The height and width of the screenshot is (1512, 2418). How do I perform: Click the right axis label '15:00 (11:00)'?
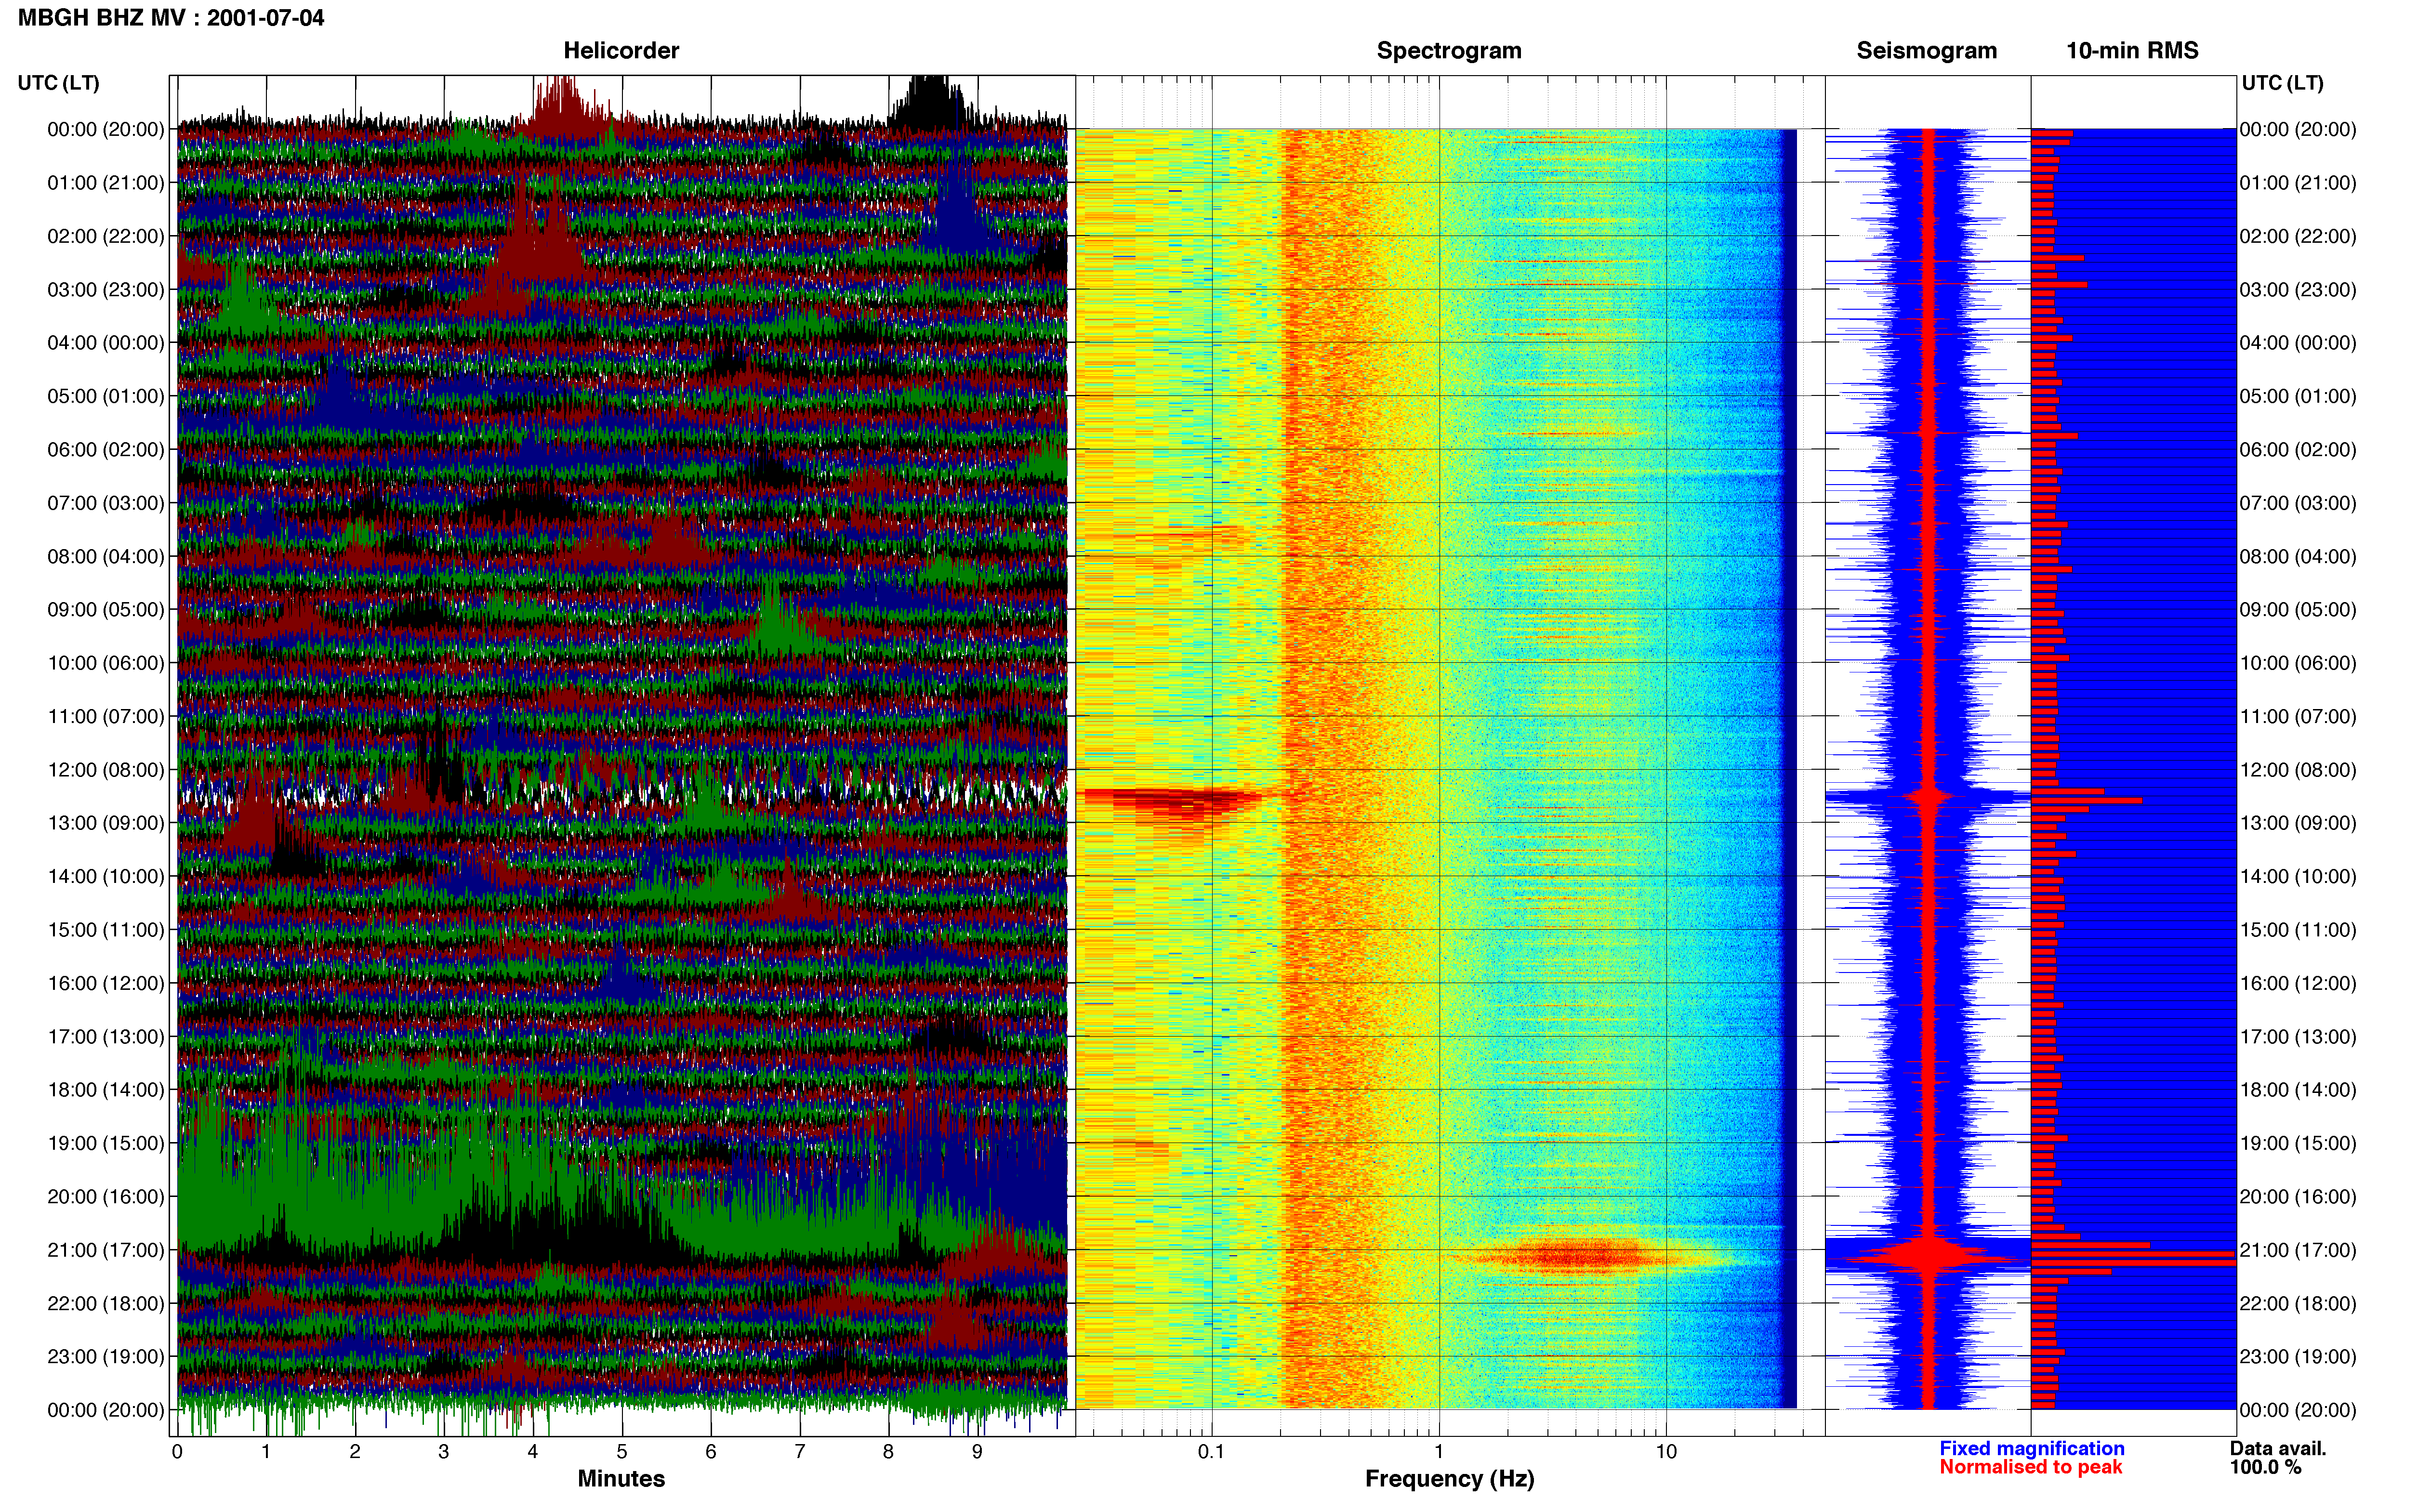click(x=2298, y=930)
